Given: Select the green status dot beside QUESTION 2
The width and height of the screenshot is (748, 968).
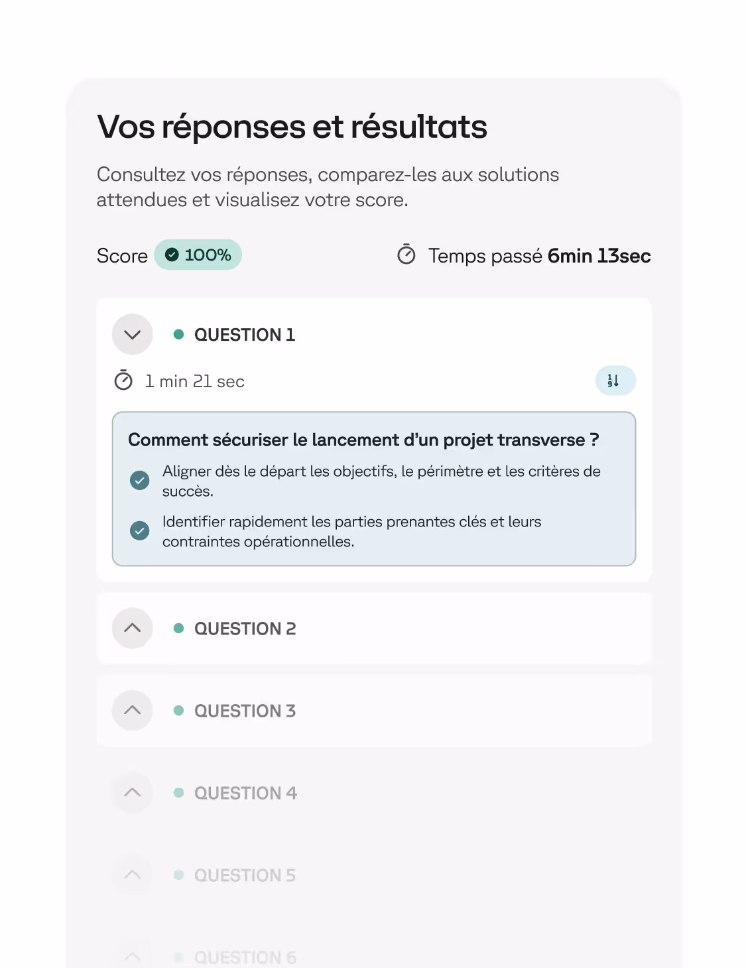Looking at the screenshot, I should click(x=178, y=628).
